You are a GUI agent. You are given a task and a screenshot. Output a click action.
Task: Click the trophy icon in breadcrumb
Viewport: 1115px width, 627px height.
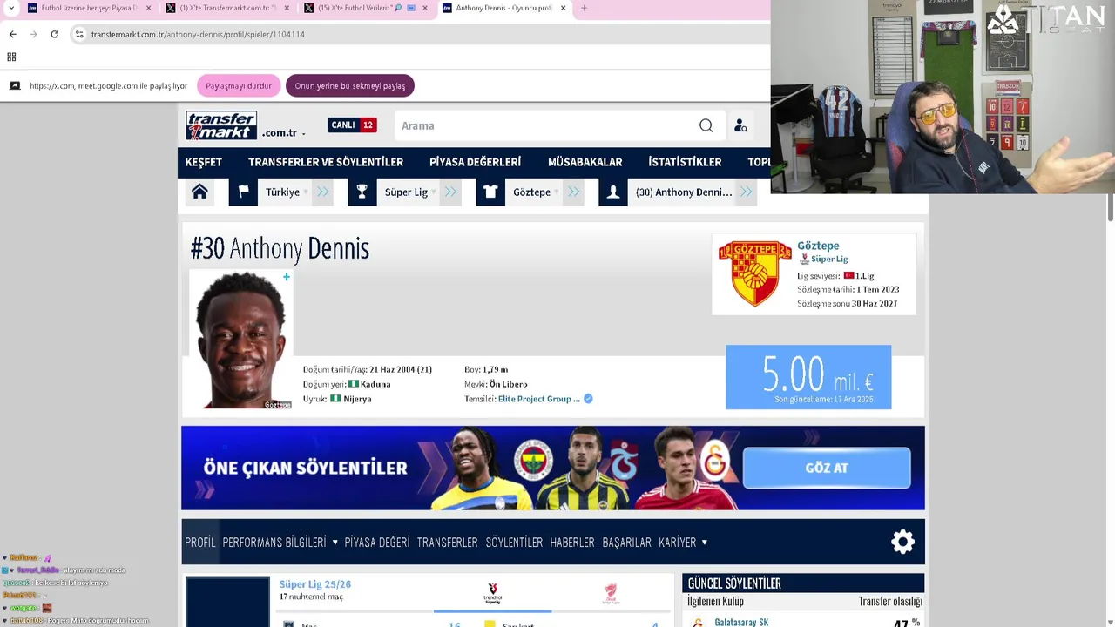tap(362, 192)
